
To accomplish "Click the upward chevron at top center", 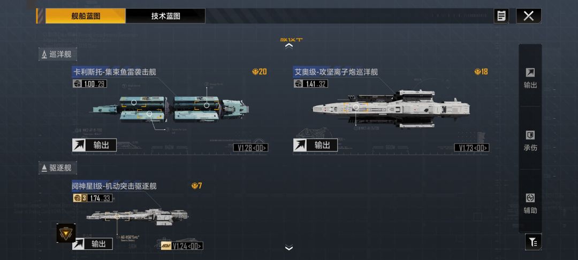I will click(289, 46).
